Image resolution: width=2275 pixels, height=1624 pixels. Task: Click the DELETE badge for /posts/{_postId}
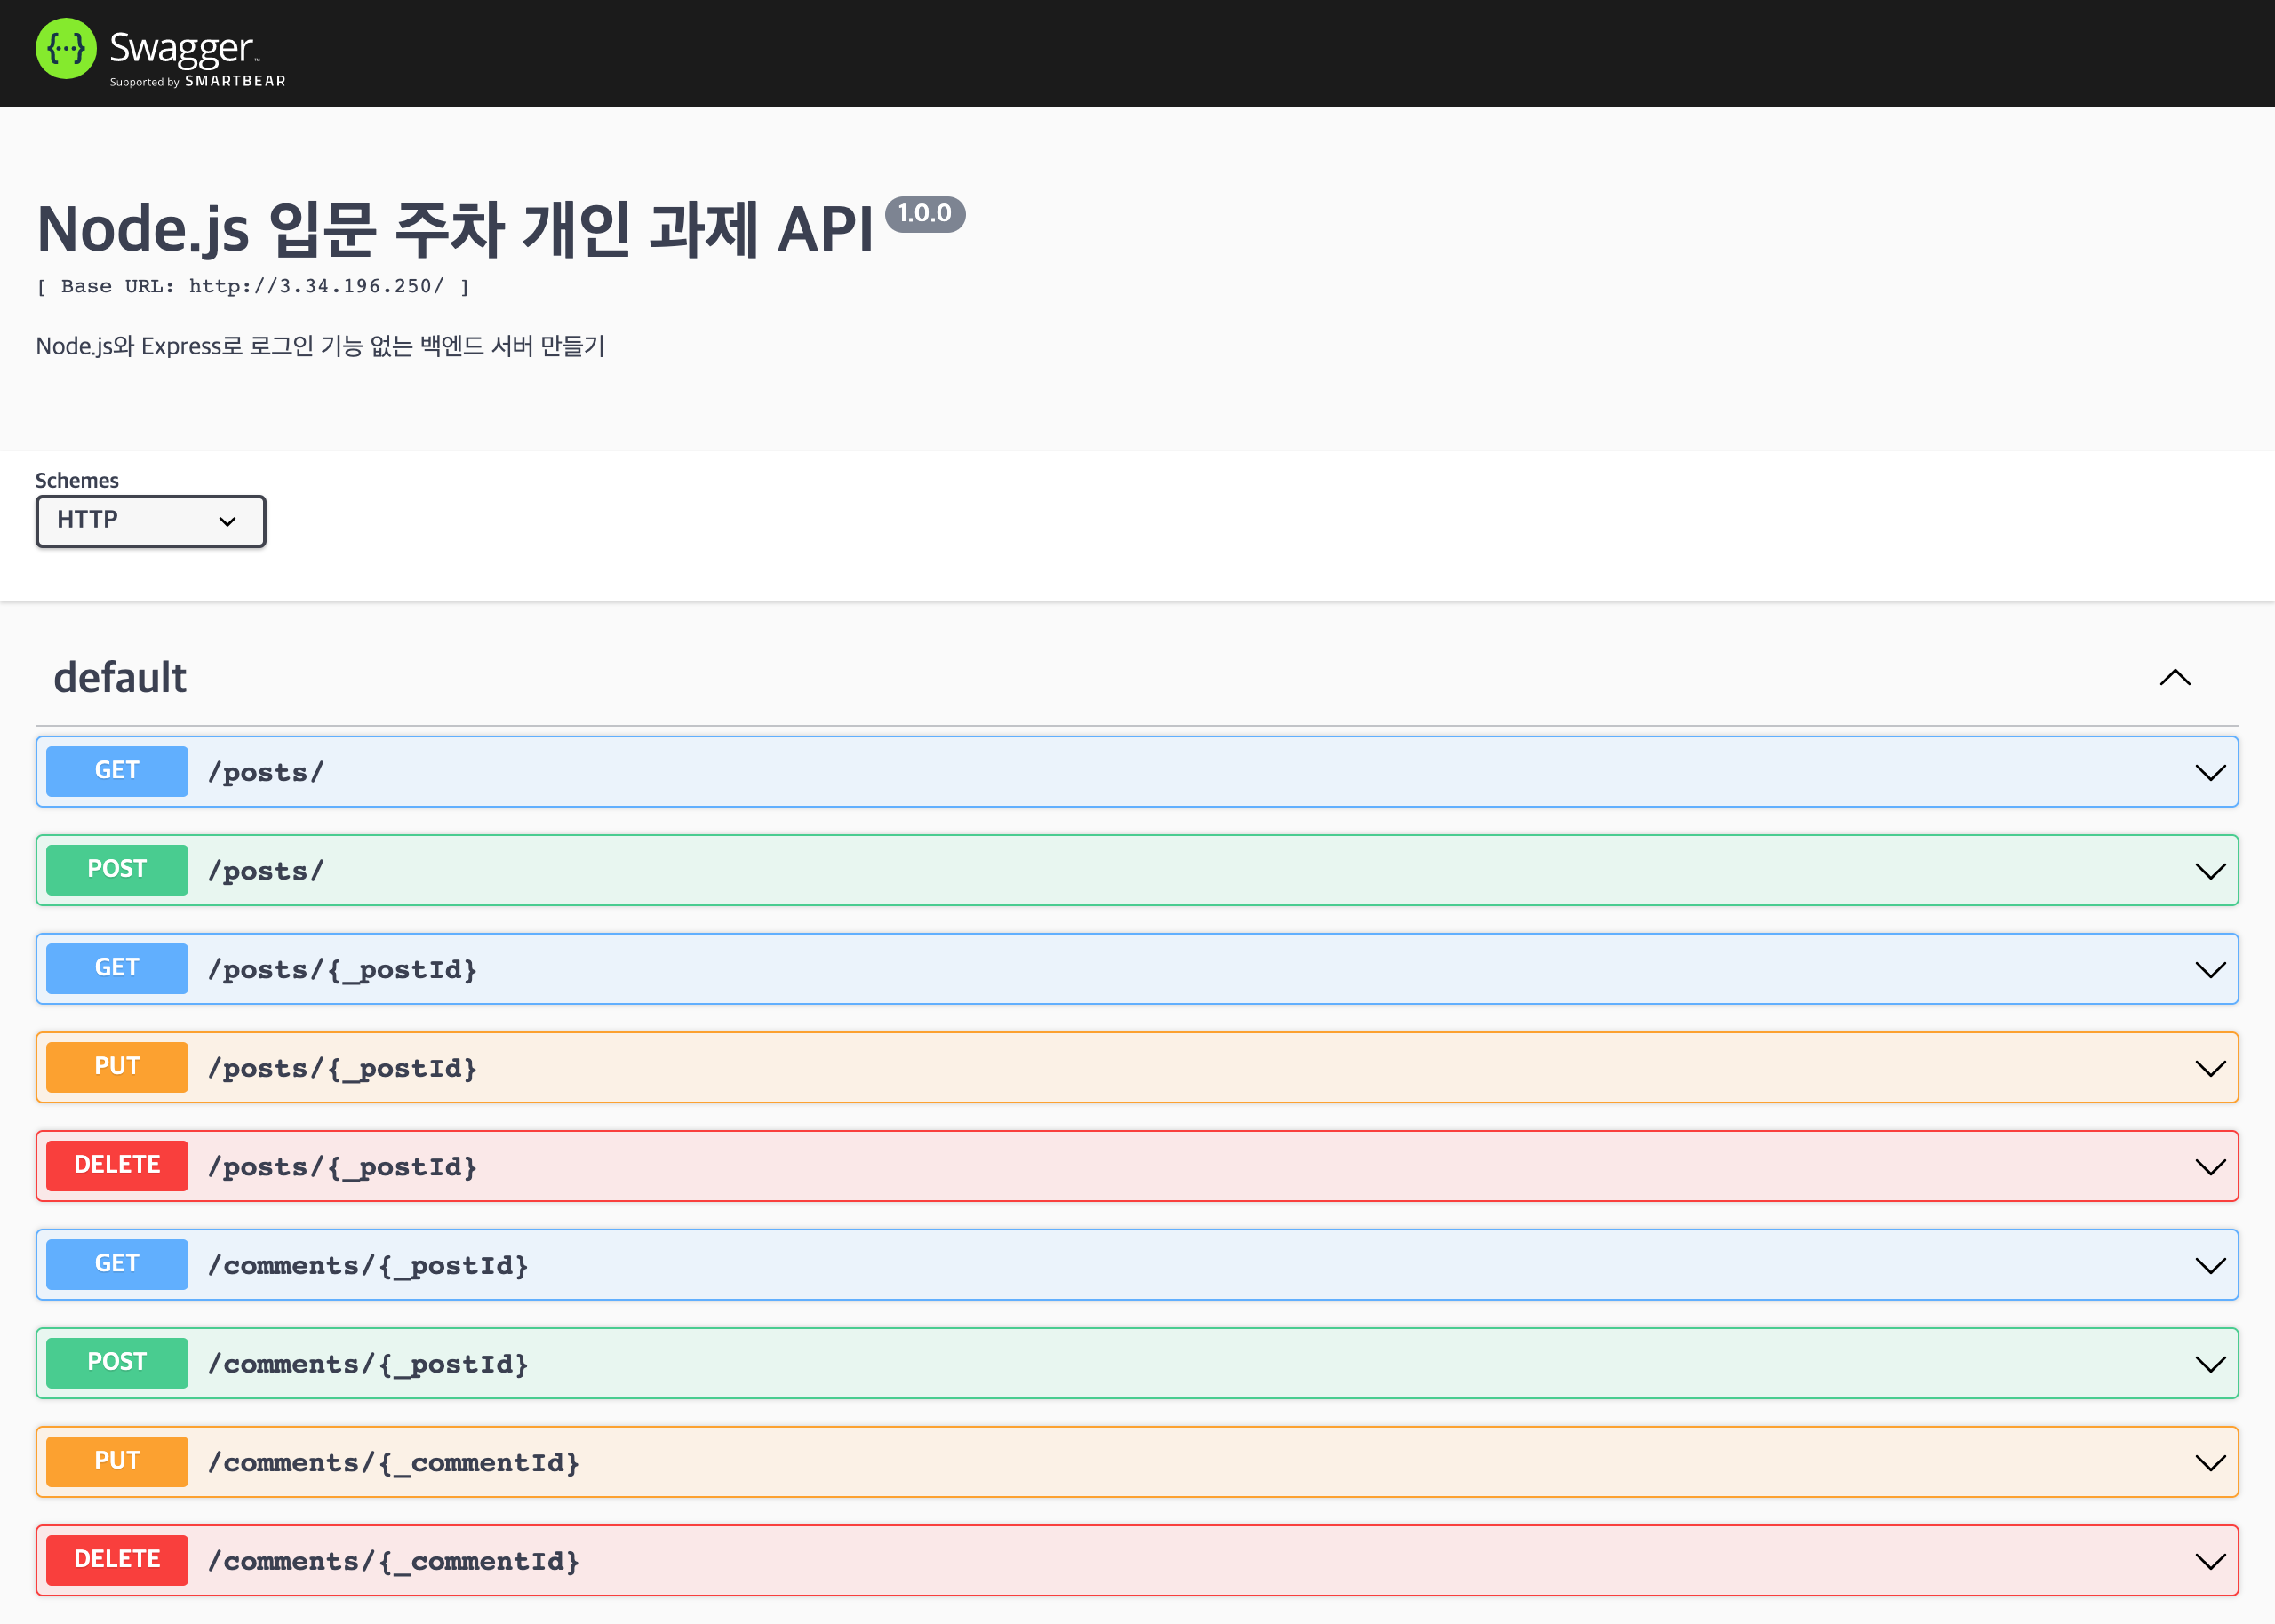coord(117,1165)
